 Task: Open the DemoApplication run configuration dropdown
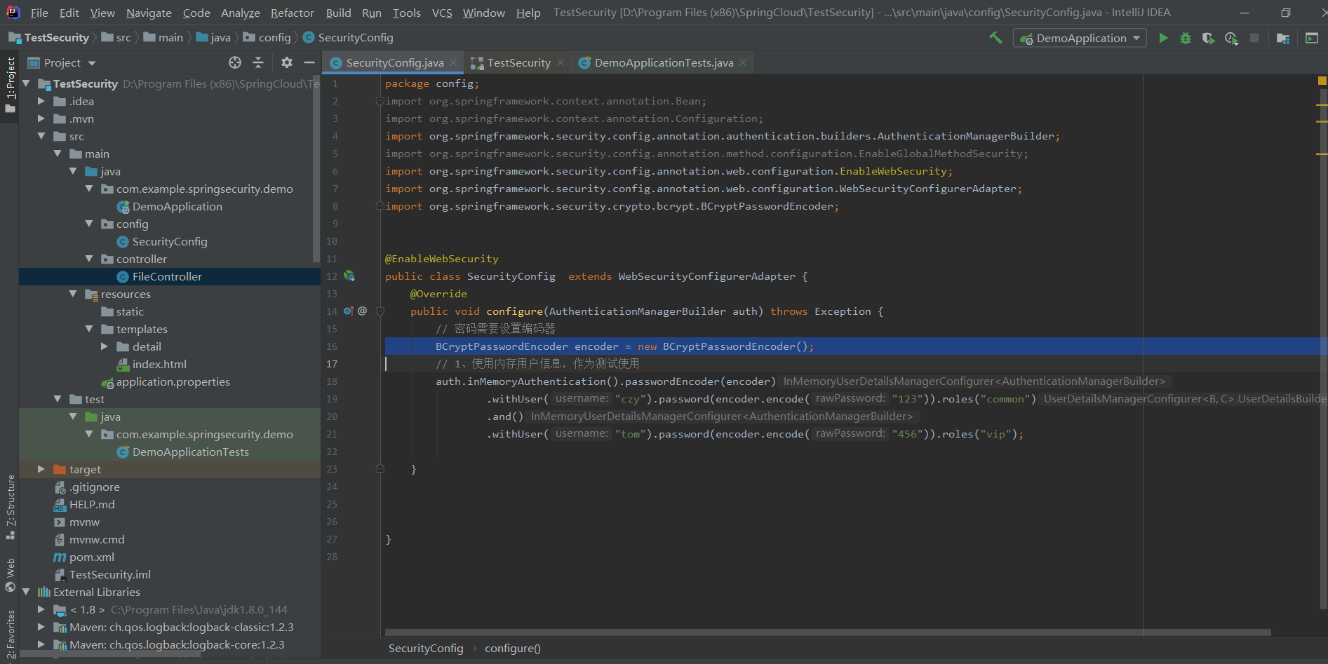pyautogui.click(x=1080, y=38)
